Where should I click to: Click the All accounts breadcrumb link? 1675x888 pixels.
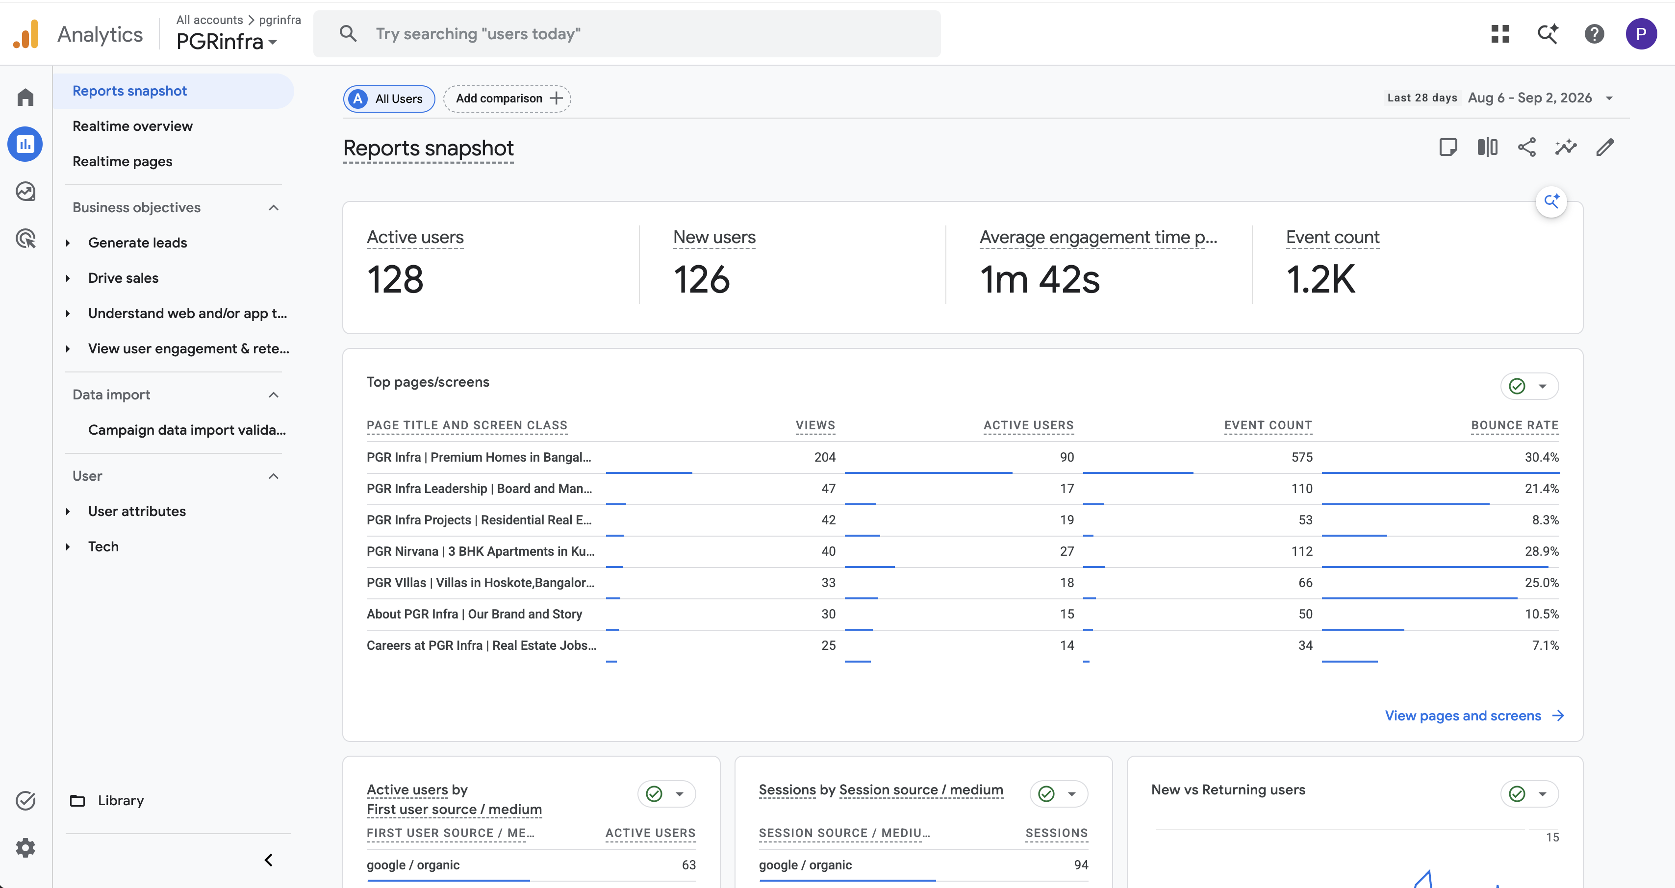point(209,20)
